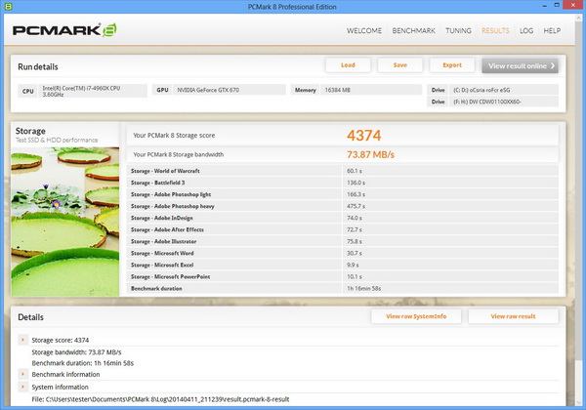Click the 73.87 MB/s bandwidth value
This screenshot has height=410, width=586.
(x=370, y=154)
